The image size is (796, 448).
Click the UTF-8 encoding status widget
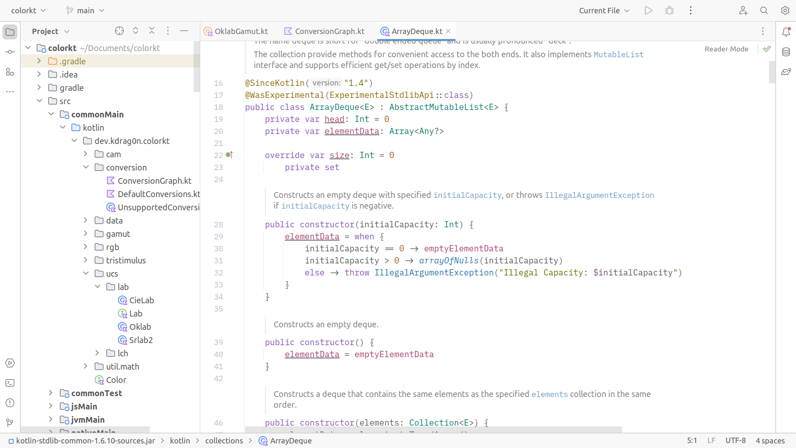[x=735, y=441]
